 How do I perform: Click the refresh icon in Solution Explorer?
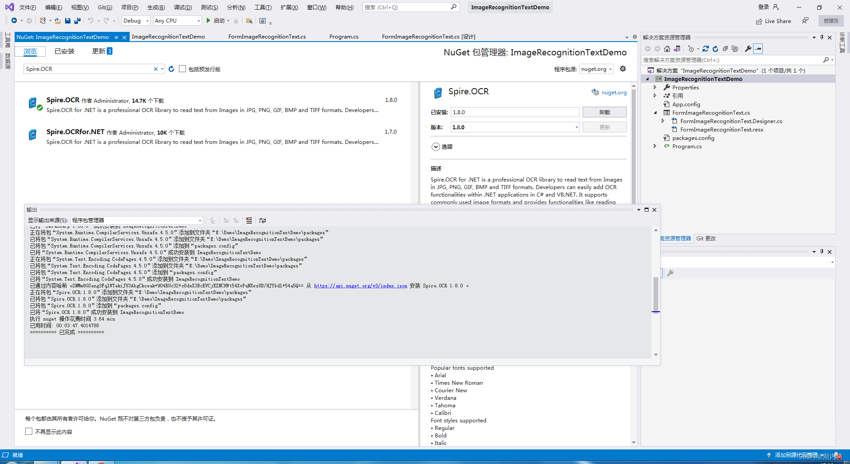tap(715, 49)
